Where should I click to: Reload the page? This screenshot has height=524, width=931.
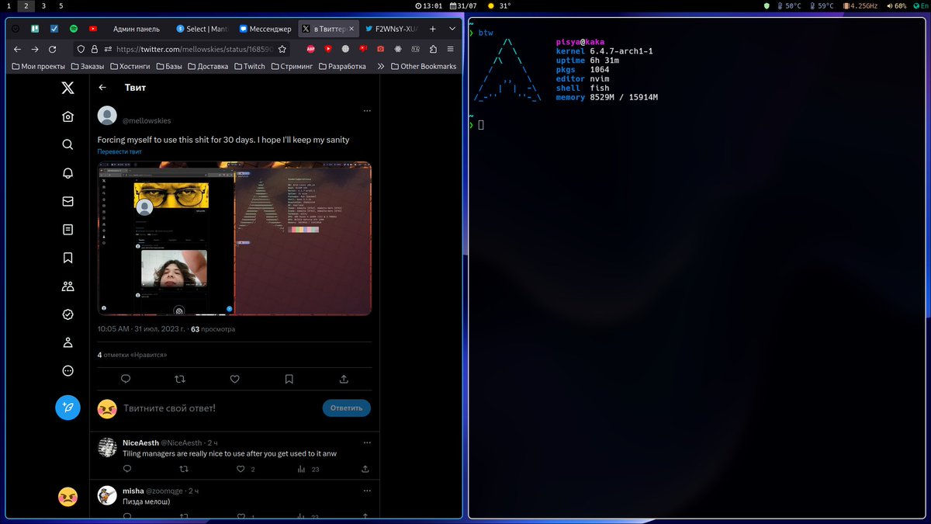(53, 49)
